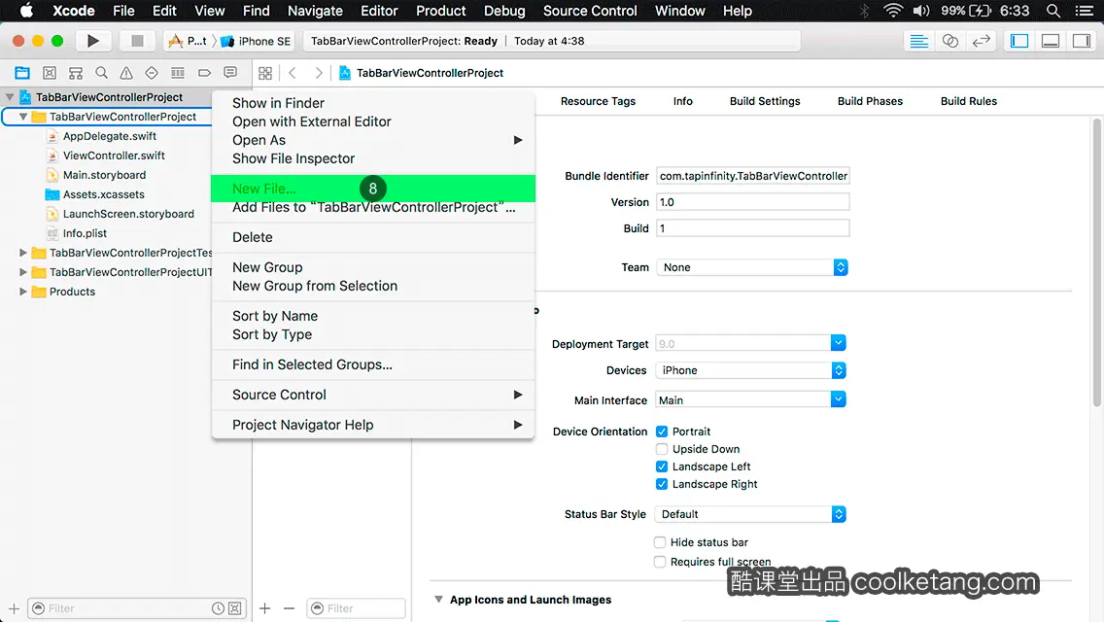
Task: Switch to the Standard editor
Action: point(918,41)
